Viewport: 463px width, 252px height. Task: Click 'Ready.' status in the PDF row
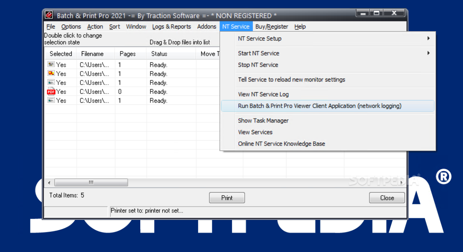[158, 92]
